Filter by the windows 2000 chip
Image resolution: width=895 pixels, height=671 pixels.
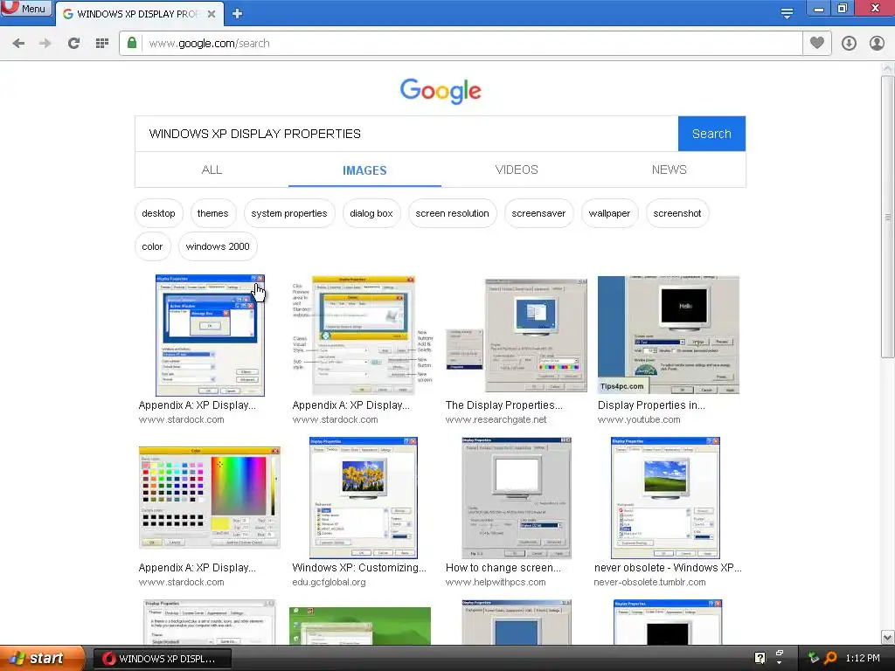(x=218, y=246)
